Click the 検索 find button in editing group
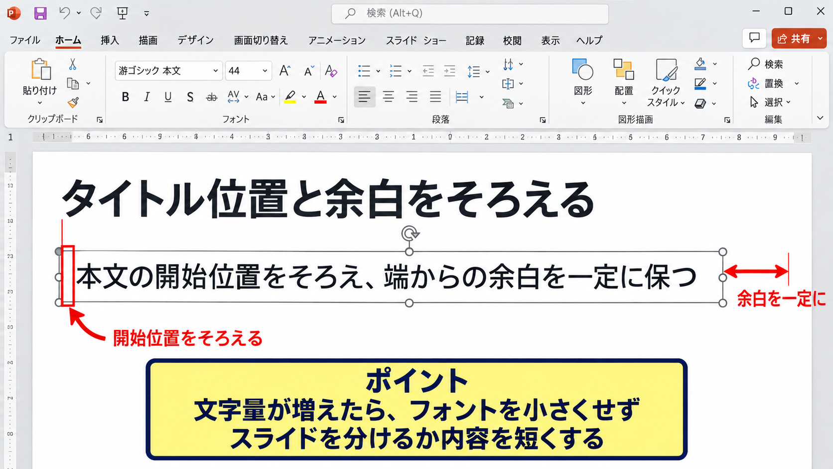Screen dimensions: 833x469 [766, 64]
